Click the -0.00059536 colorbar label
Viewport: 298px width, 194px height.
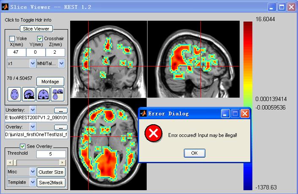pos(270,107)
